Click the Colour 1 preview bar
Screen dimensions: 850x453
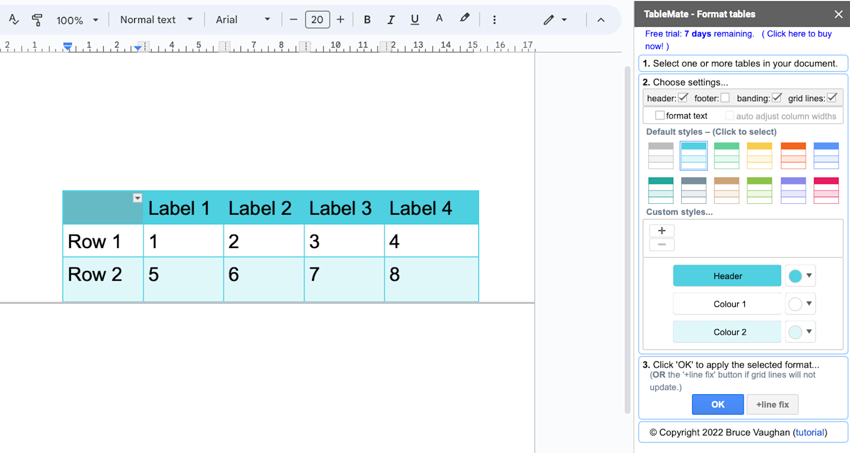(727, 304)
